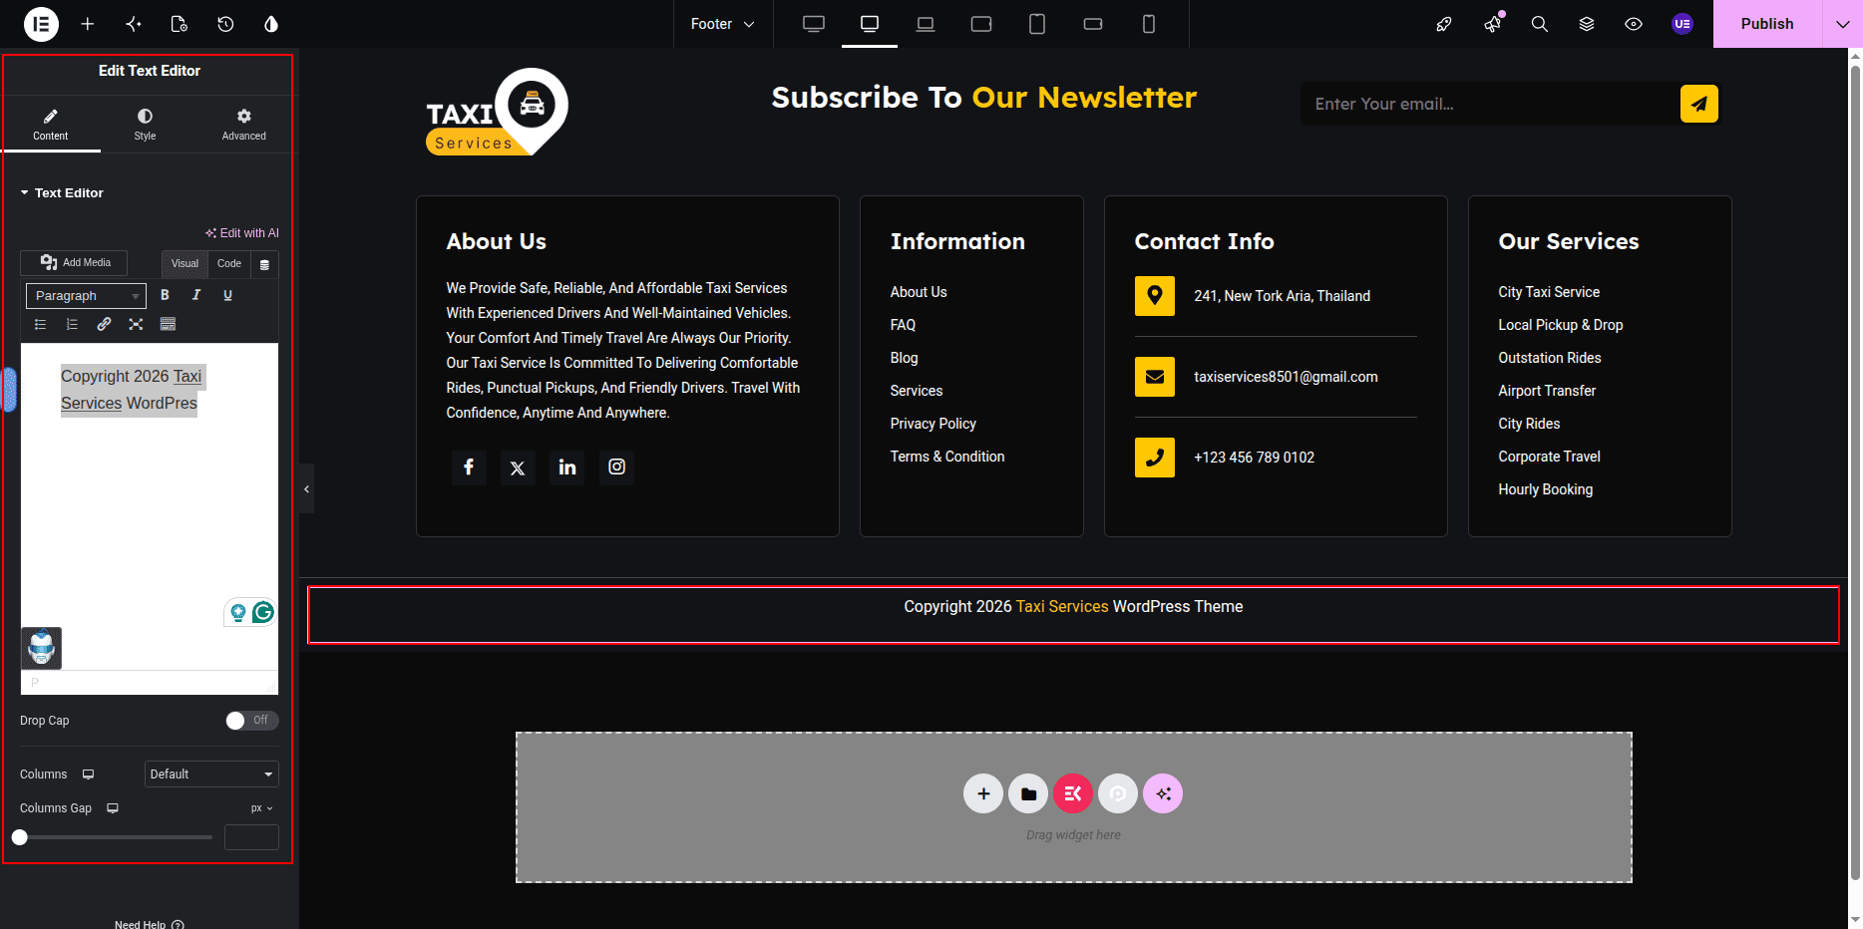Screen dimensions: 1863x929
Task: Open the Footer document dropdown
Action: tap(723, 24)
